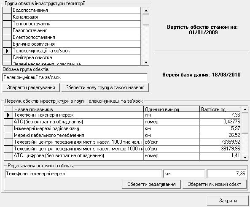Click the cost value 1,41
The image size is (250, 207).
coord(236,155)
